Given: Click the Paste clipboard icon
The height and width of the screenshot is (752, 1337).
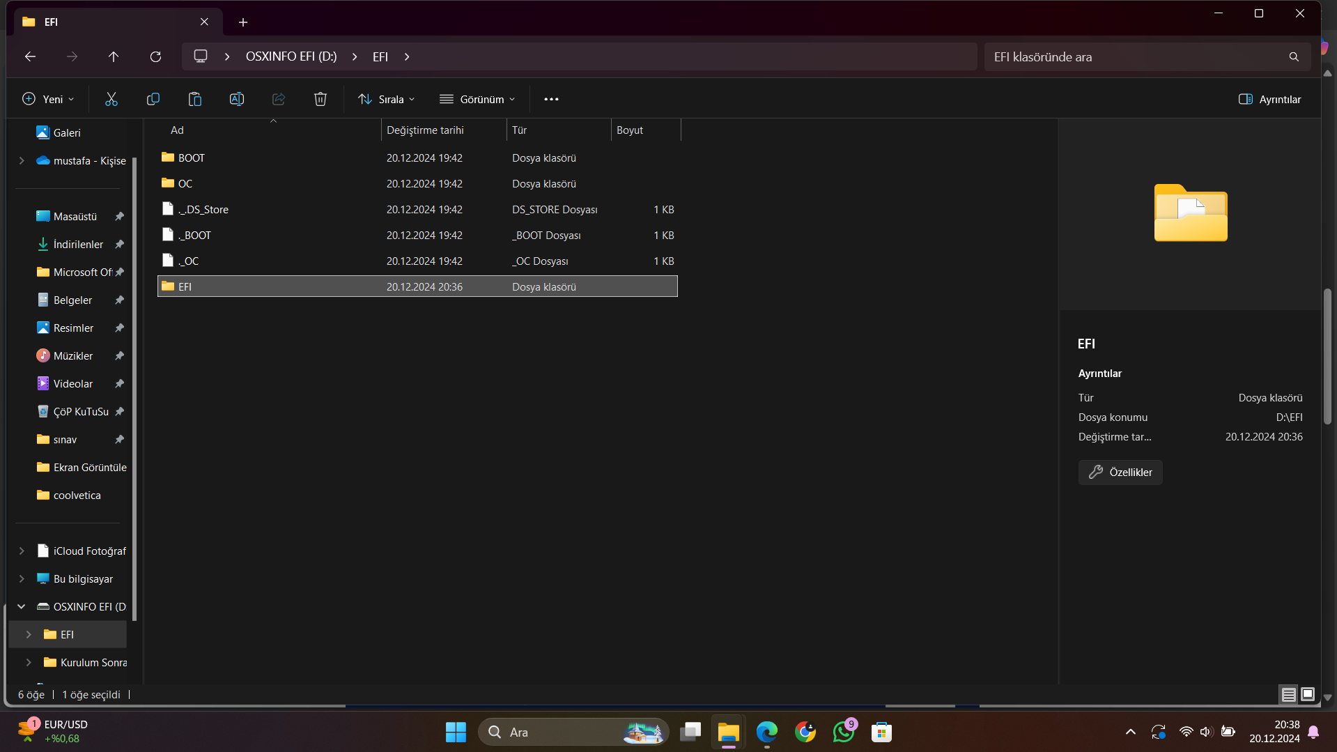Looking at the screenshot, I should tap(195, 99).
